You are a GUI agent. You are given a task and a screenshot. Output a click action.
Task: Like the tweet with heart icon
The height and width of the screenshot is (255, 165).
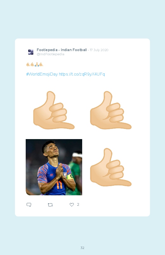pos(72,205)
